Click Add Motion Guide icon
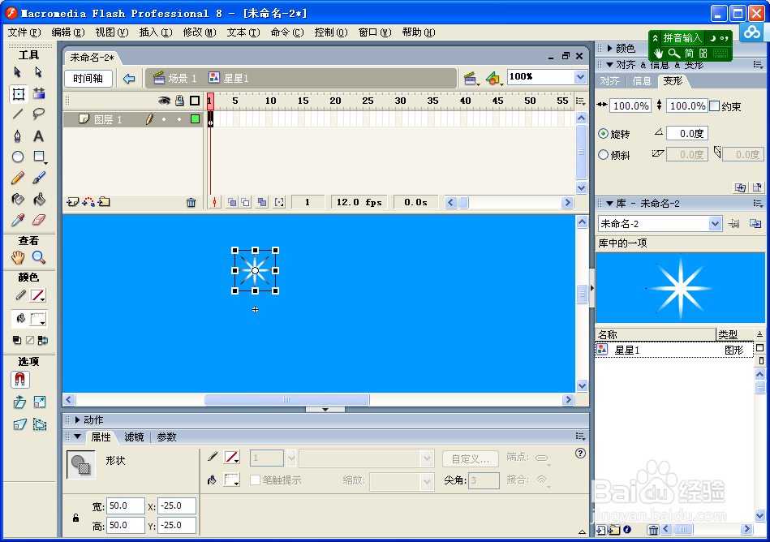770x542 pixels. 88,202
